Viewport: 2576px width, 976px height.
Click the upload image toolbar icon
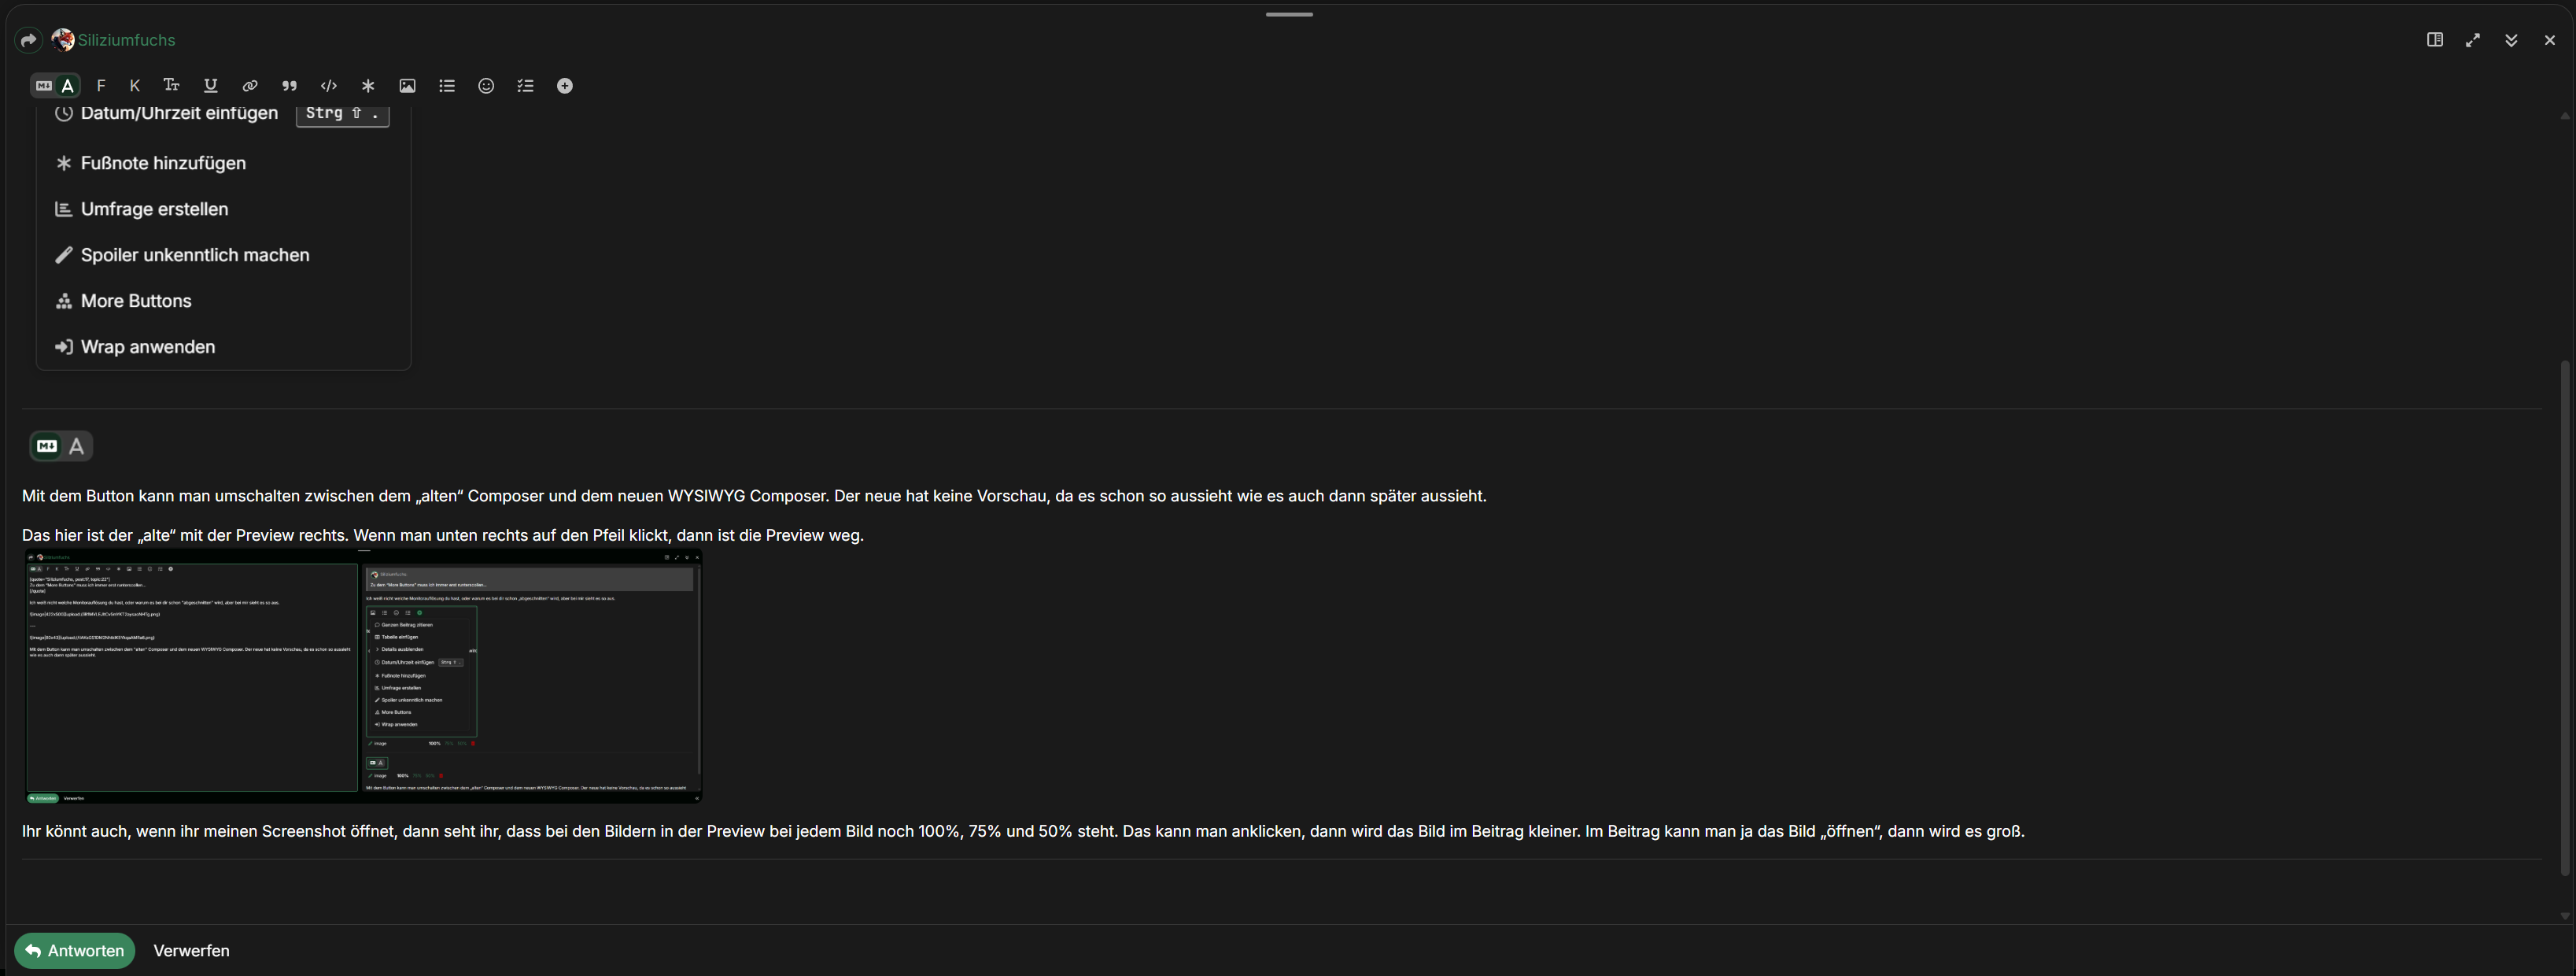pyautogui.click(x=407, y=86)
